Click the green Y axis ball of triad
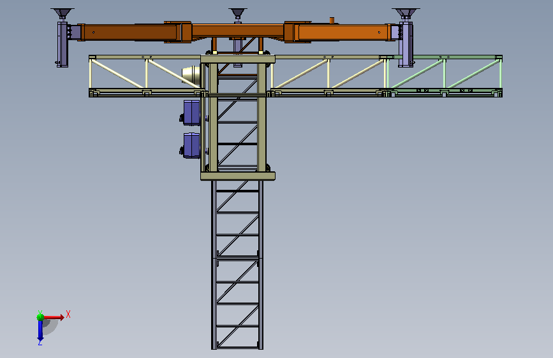The image size is (553, 358). coord(40,317)
